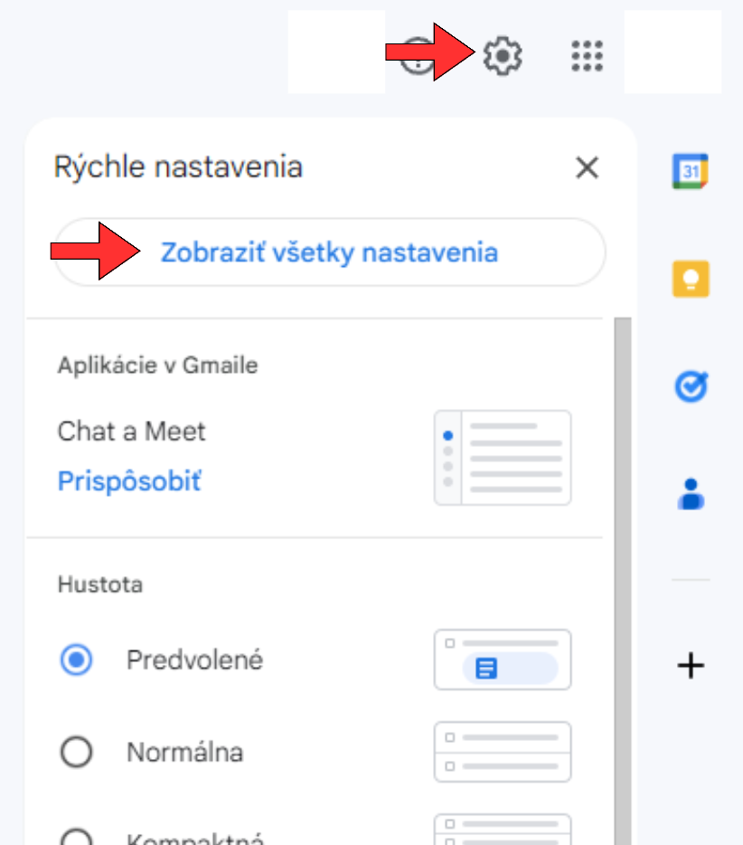
Task: Open Google Contacts in side panel
Action: tap(691, 494)
